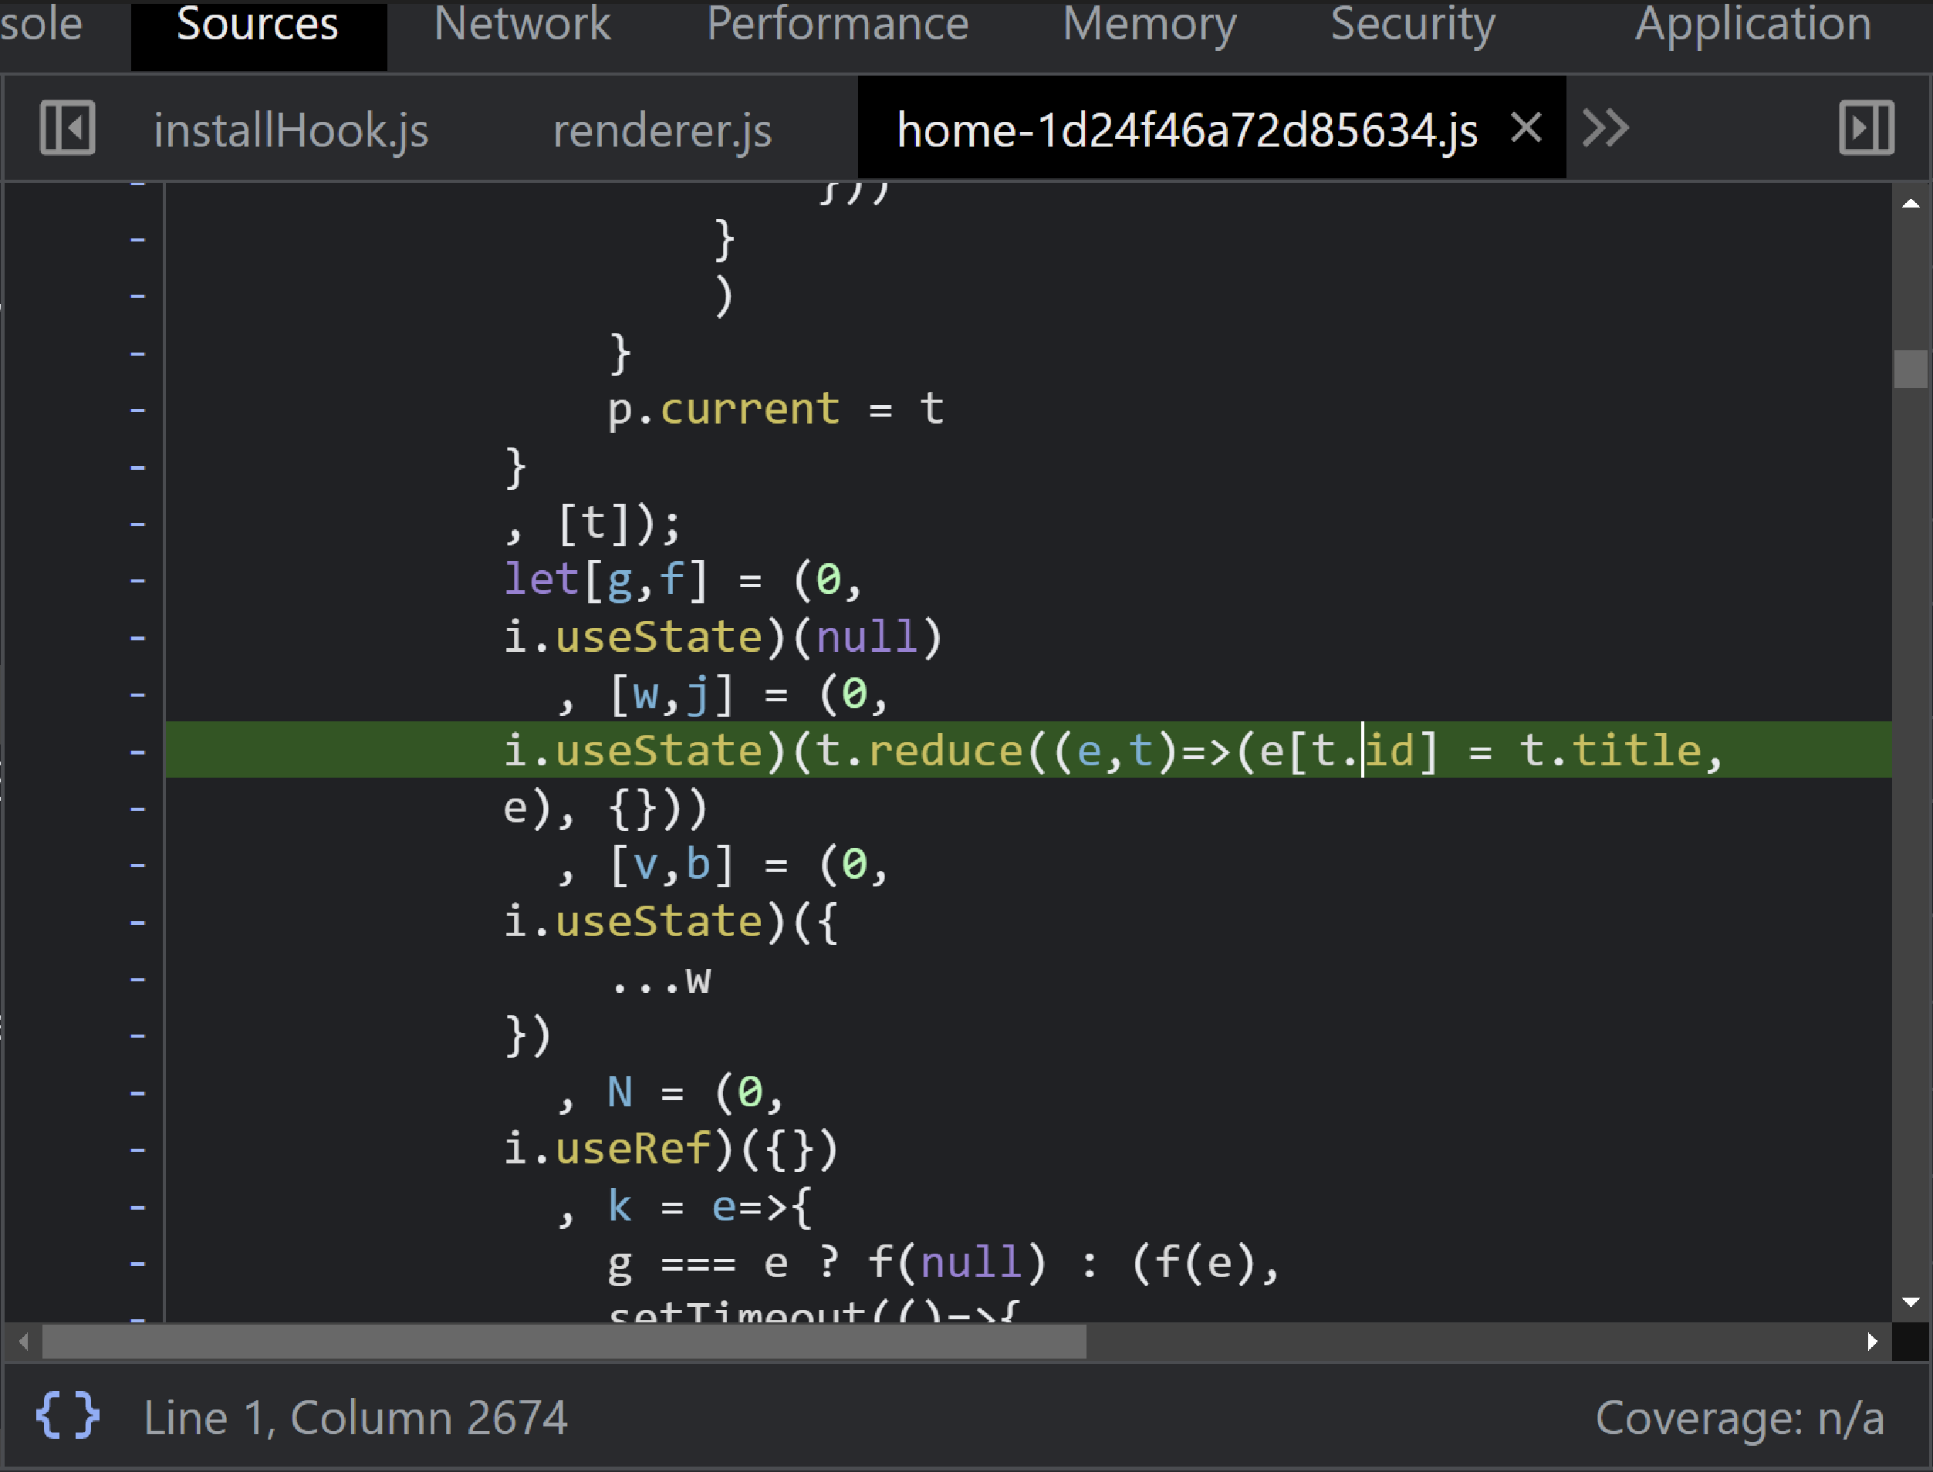Click the vertical scrollbar down arrow
The image size is (1933, 1472).
(1910, 1302)
